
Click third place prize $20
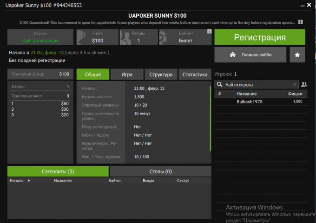65,115
